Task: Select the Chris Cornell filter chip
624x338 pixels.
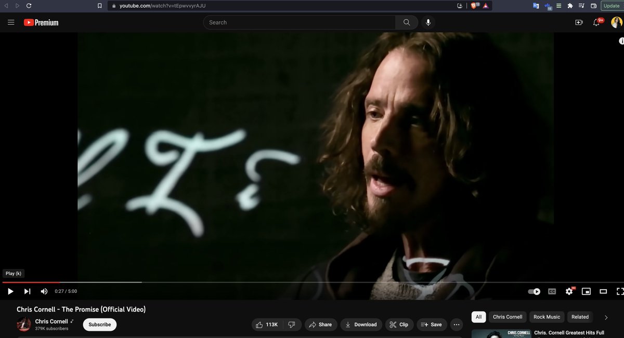Action: click(508, 317)
